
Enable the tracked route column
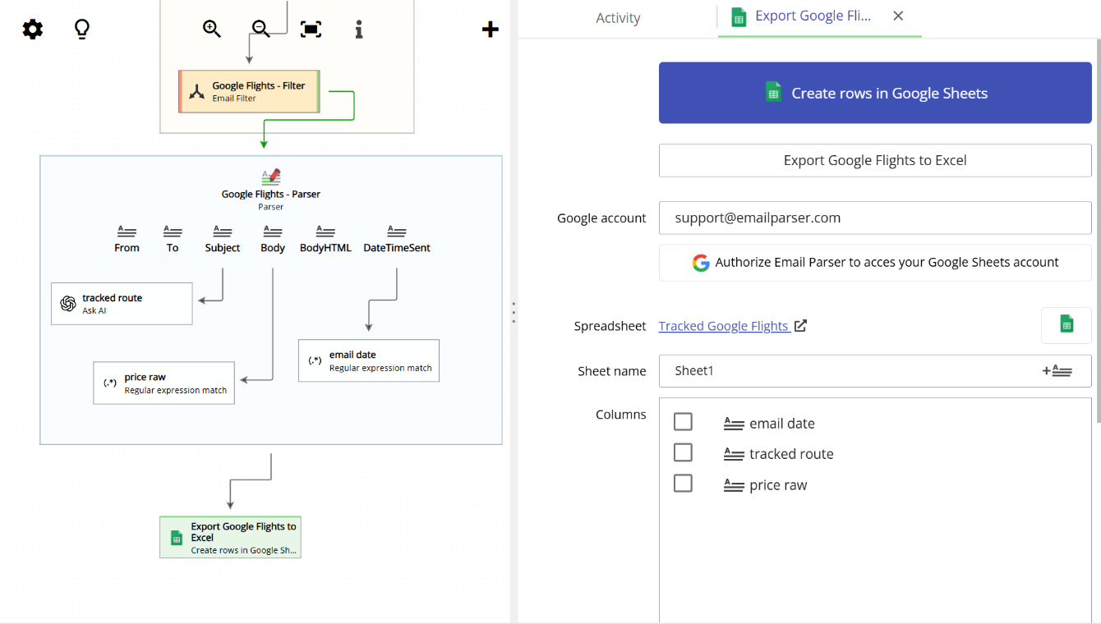tap(683, 452)
